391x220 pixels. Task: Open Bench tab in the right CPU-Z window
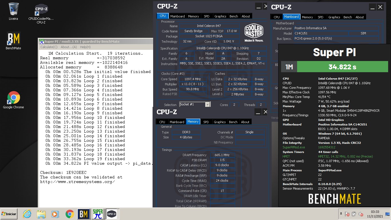point(348,17)
